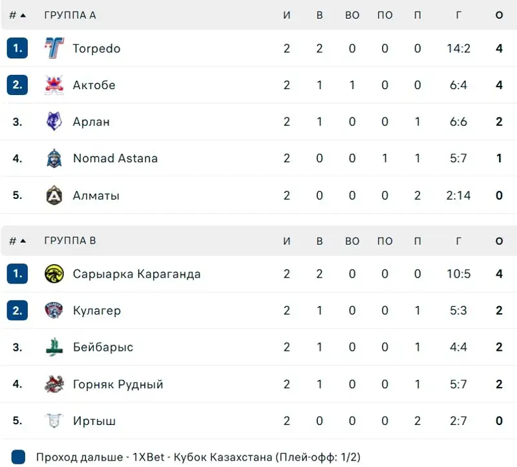This screenshot has width=517, height=467.
Task: Open the Арлан wolf logo
Action: pyautogui.click(x=54, y=121)
